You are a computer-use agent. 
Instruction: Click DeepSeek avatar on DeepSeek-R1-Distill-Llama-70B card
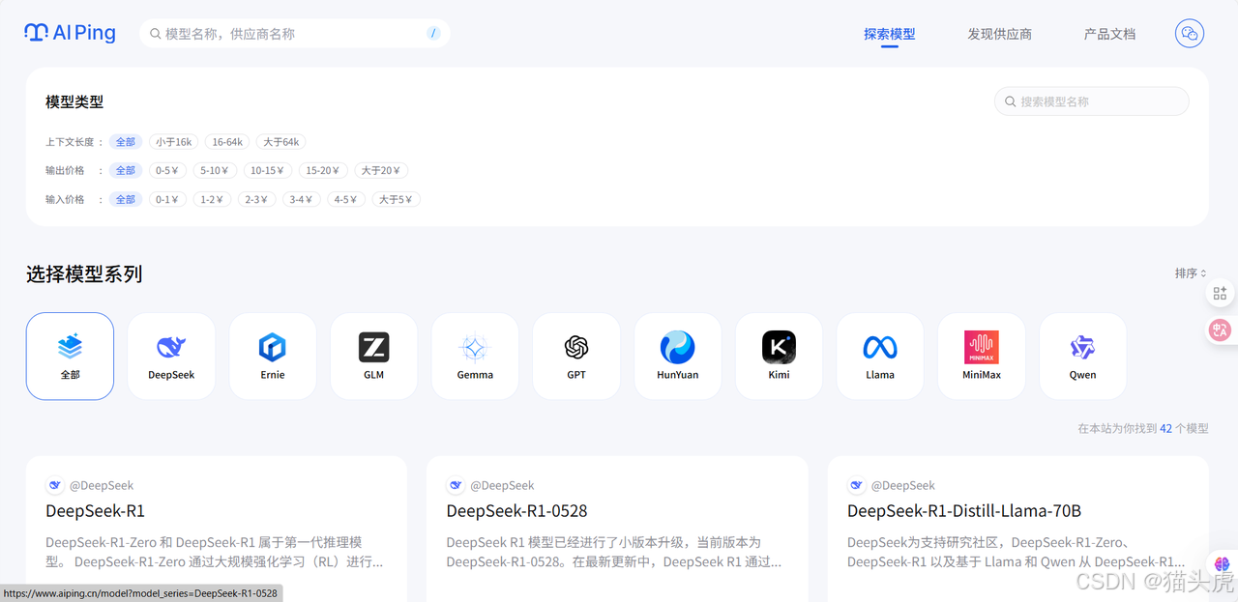857,485
